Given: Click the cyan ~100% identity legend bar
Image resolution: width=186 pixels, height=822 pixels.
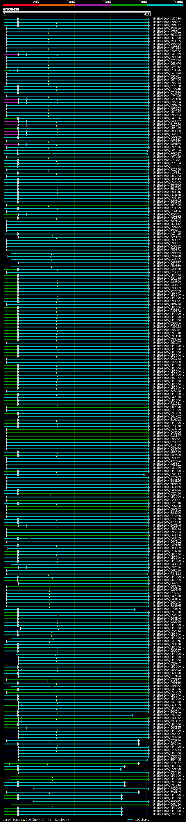Looking at the screenshot, I should tap(165, 6).
